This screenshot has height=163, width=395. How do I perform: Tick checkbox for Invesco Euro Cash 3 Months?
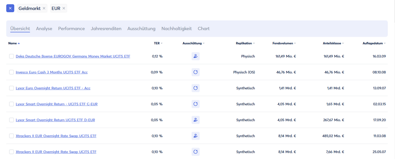pos(11,72)
